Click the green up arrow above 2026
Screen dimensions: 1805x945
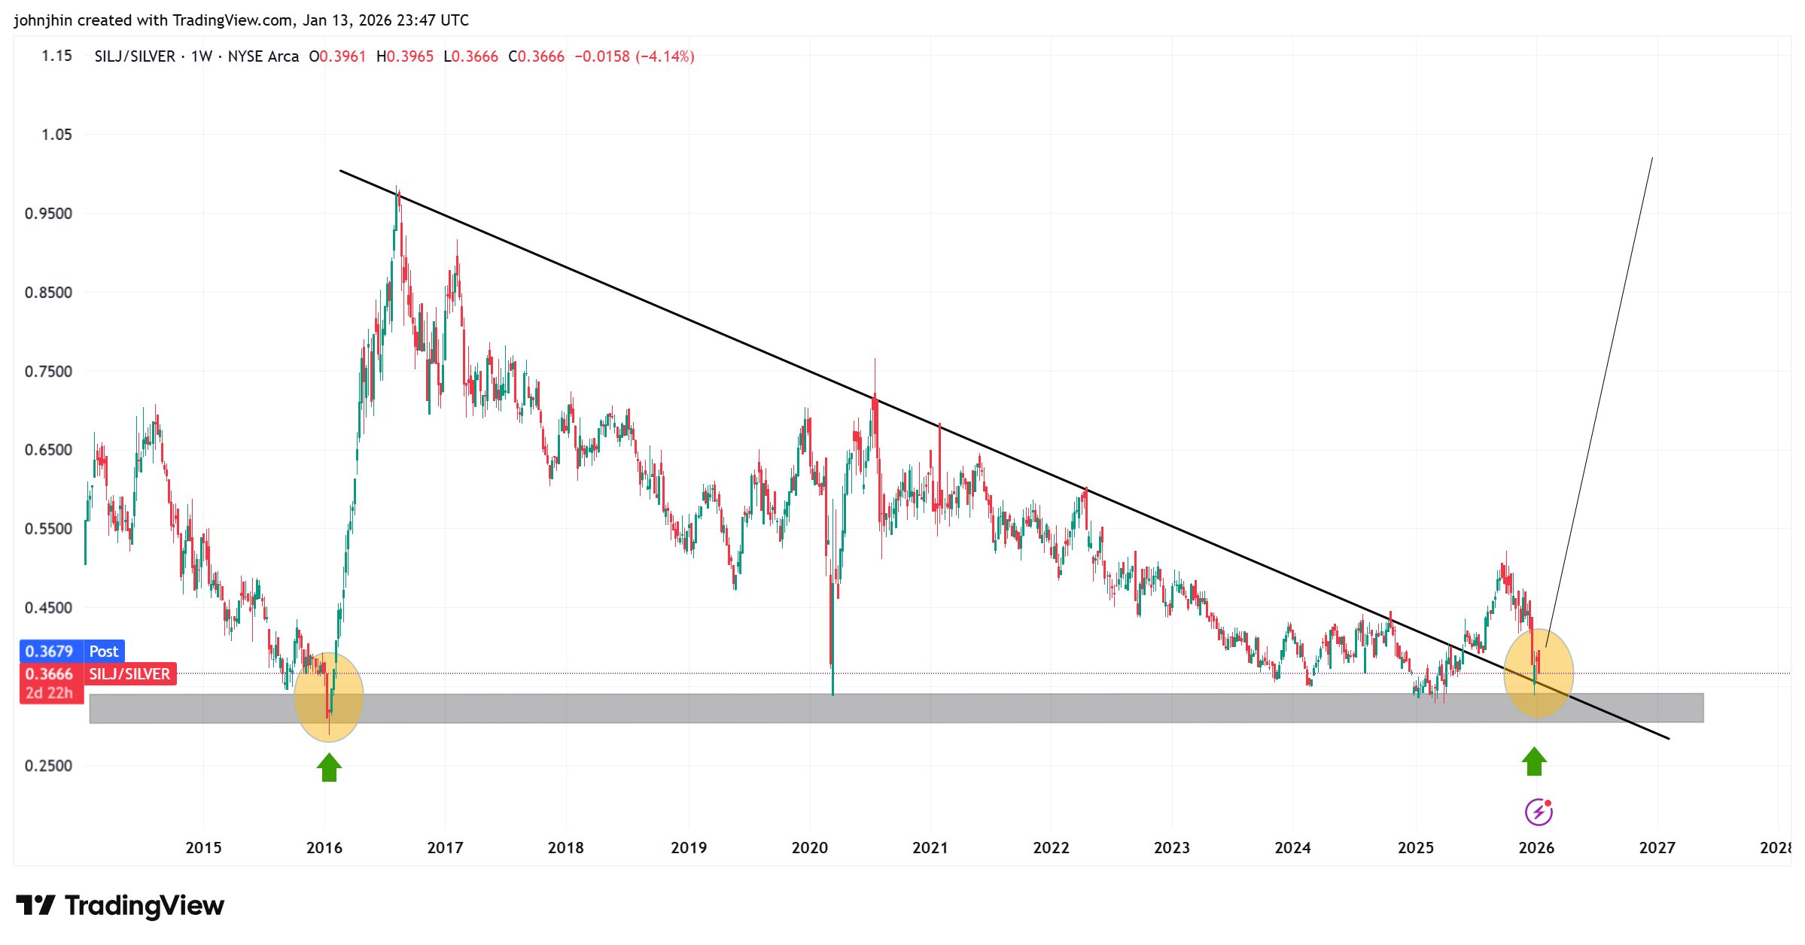pos(1534,761)
